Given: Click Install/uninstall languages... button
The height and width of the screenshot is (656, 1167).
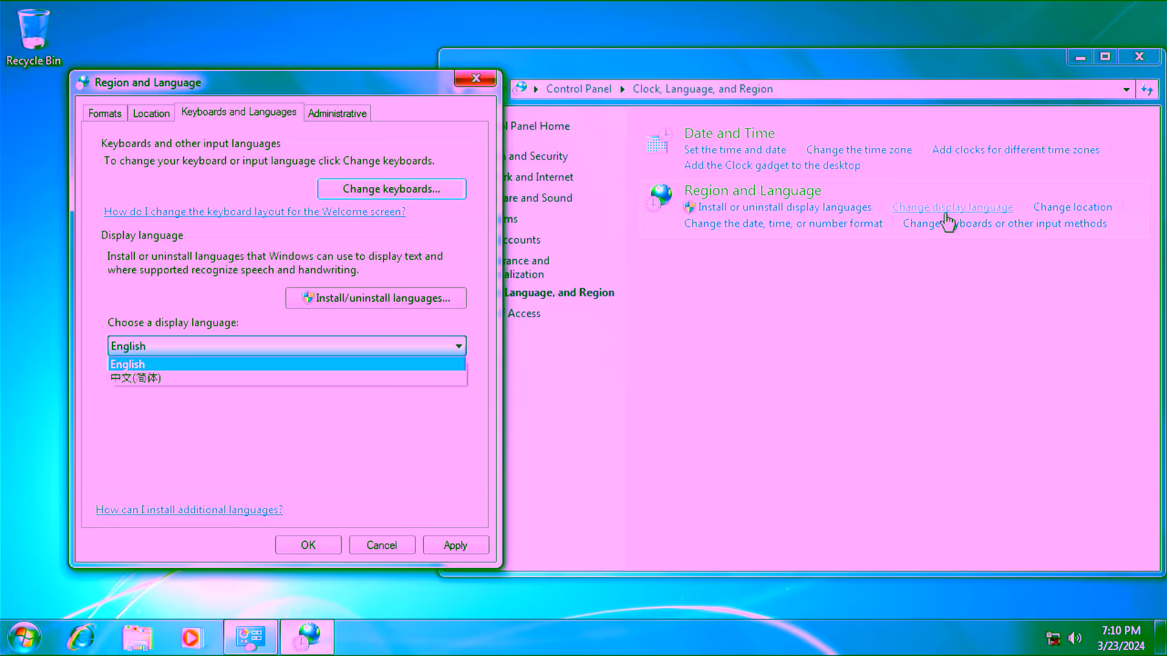Looking at the screenshot, I should [376, 298].
